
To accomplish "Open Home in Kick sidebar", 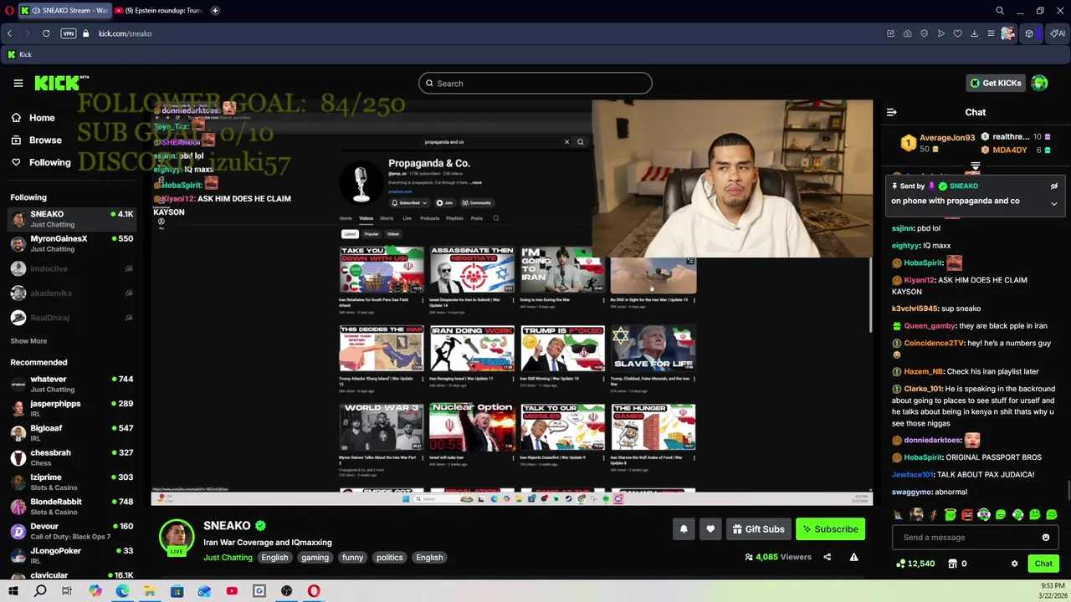I will point(33,118).
